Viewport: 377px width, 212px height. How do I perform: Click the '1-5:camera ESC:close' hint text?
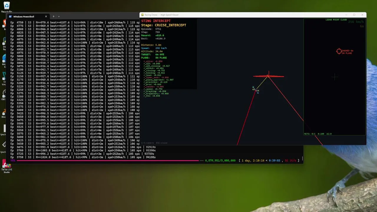click(x=154, y=143)
